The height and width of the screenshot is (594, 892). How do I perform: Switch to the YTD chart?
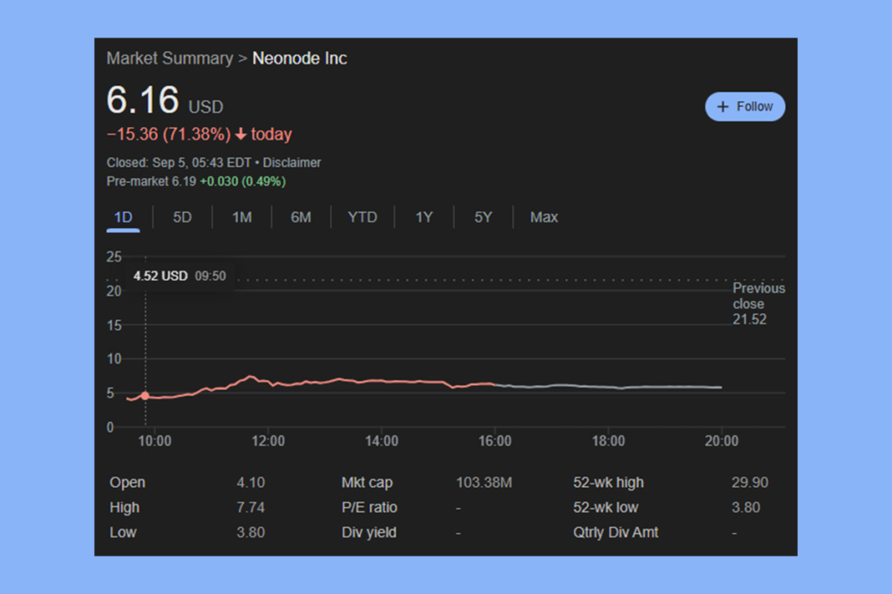tap(362, 217)
